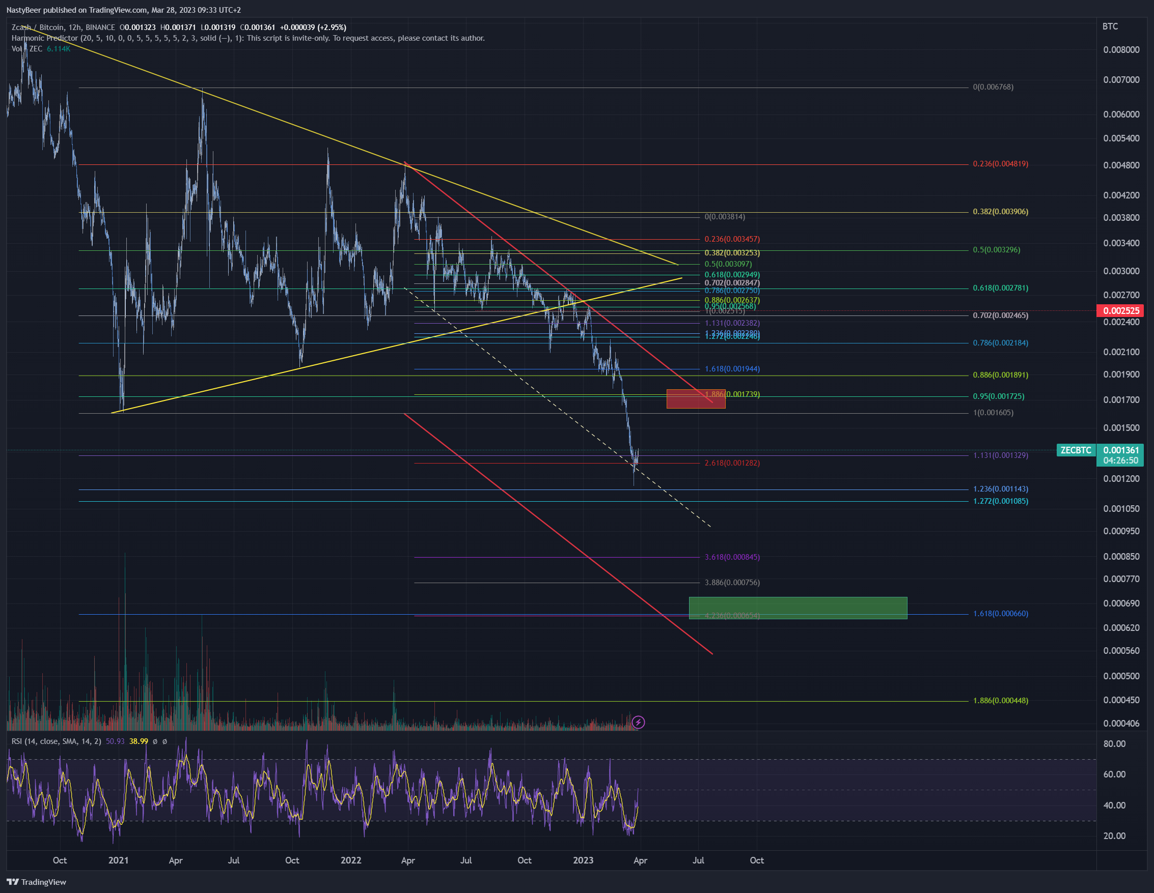This screenshot has width=1154, height=893.
Task: Click the 0(0.003814) inner Fibonacci label
Action: pyautogui.click(x=724, y=217)
